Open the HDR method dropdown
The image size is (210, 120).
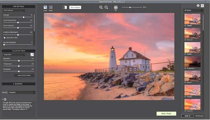14,10
